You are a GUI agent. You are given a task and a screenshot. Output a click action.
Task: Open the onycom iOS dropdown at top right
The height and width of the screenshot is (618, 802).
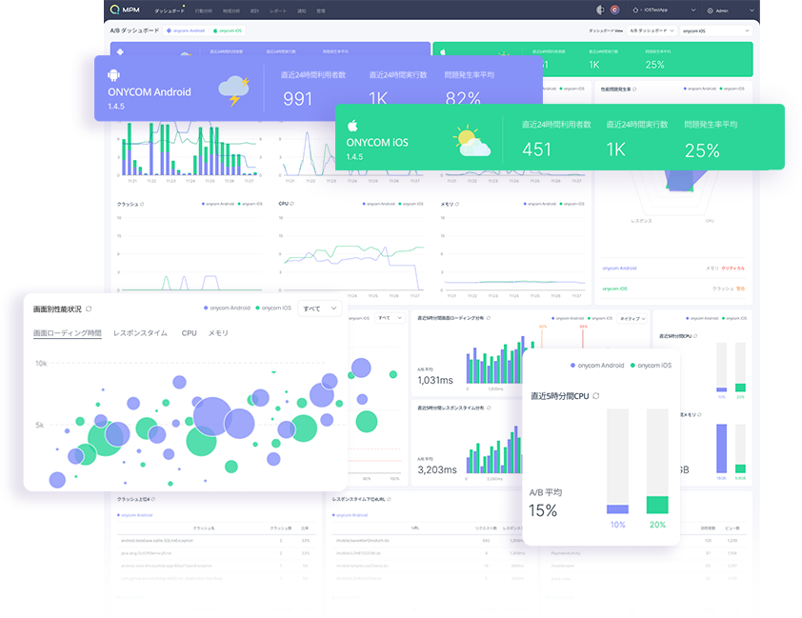[715, 30]
